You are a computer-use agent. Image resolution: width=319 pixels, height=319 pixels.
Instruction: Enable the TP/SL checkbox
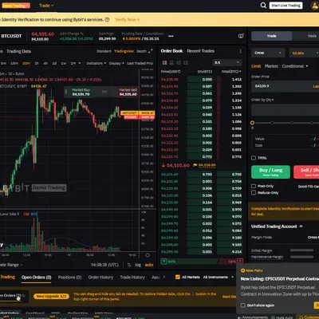(x=254, y=158)
